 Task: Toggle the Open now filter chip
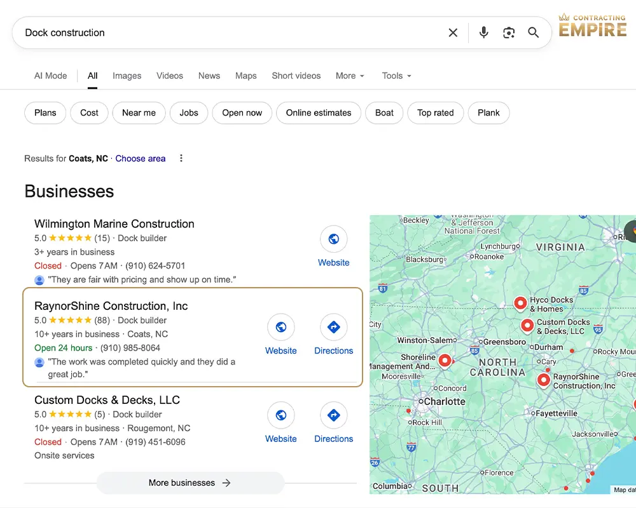point(242,112)
